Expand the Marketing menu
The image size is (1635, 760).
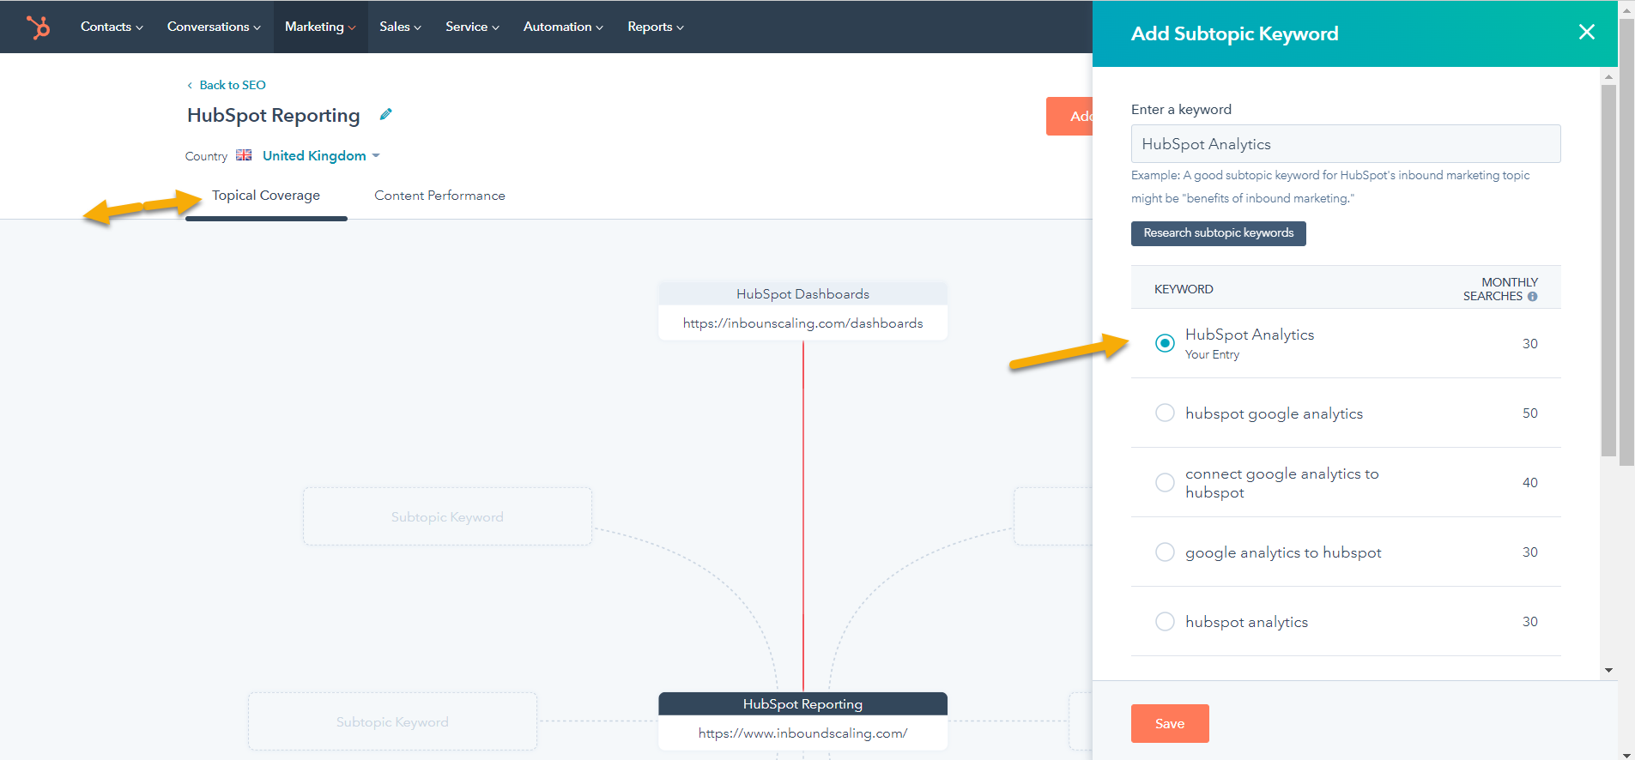pos(320,27)
